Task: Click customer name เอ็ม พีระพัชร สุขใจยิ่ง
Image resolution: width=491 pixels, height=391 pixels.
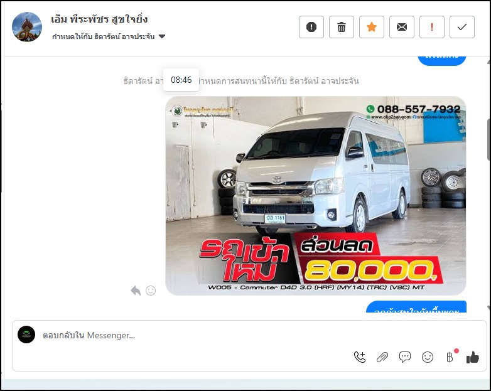Action: (x=99, y=19)
